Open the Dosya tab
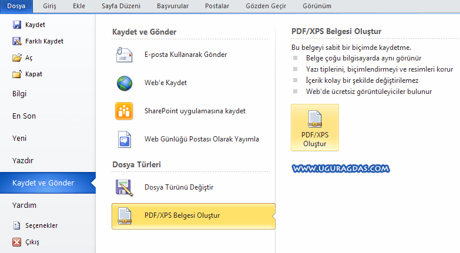The height and width of the screenshot is (253, 460). (16, 6)
